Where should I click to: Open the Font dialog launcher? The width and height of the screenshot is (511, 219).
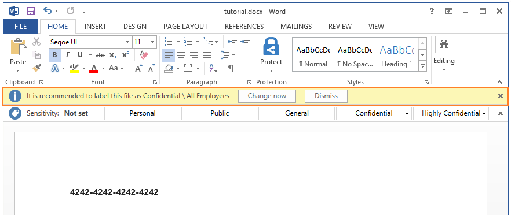tap(155, 82)
